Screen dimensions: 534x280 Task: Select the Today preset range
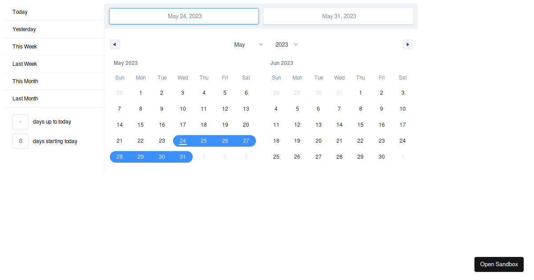[x=20, y=12]
